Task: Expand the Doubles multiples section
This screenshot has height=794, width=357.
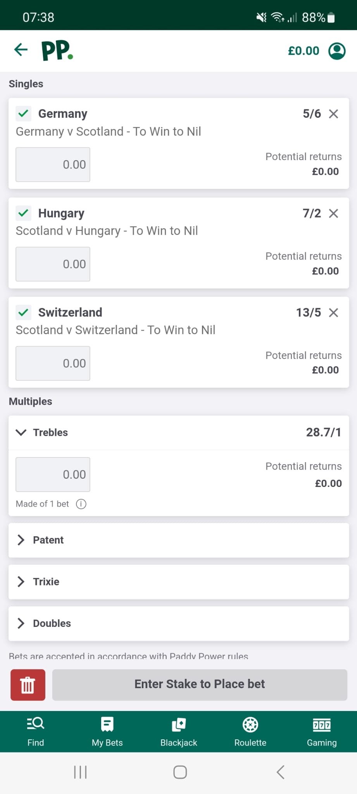Action: (178, 623)
